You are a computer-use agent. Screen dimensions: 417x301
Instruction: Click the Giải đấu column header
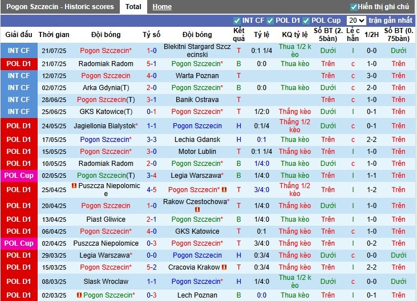[19, 35]
